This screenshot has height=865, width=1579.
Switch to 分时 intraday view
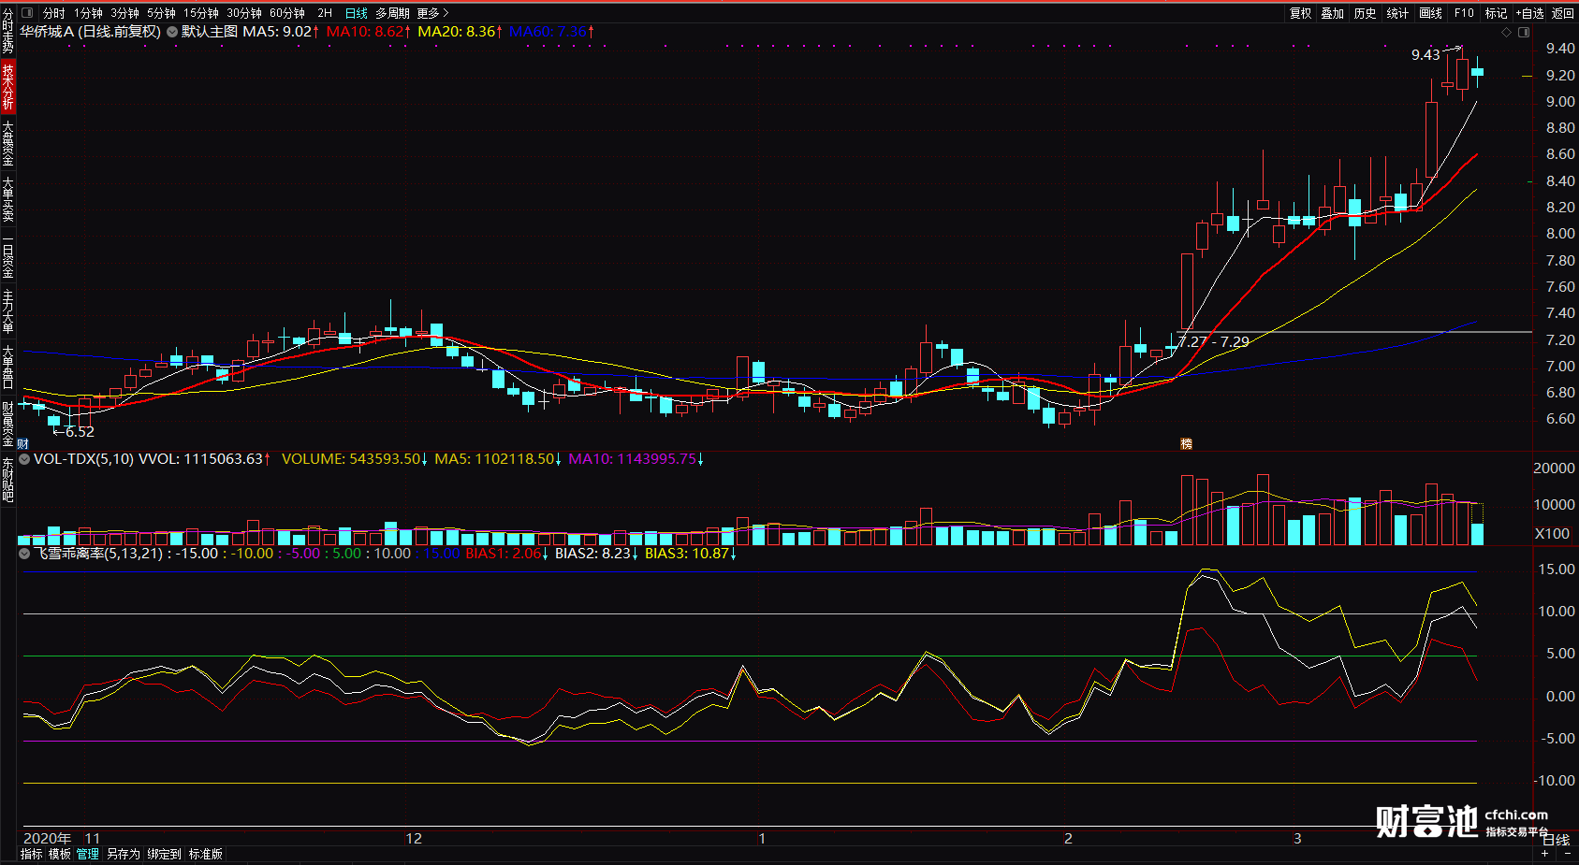point(54,13)
